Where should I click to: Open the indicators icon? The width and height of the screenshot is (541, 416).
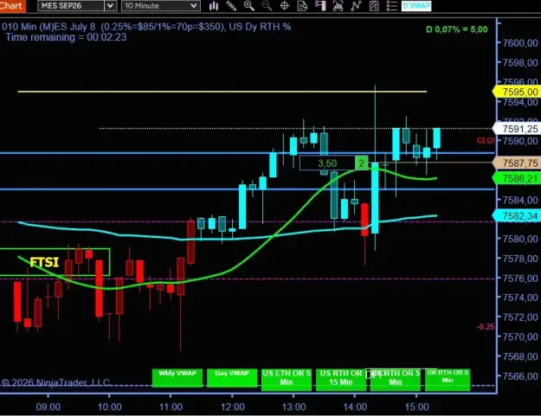pos(338,6)
